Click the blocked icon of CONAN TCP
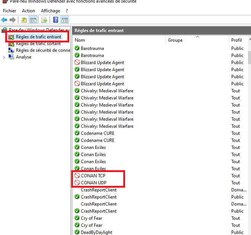The height and width of the screenshot is (235, 251). click(77, 175)
